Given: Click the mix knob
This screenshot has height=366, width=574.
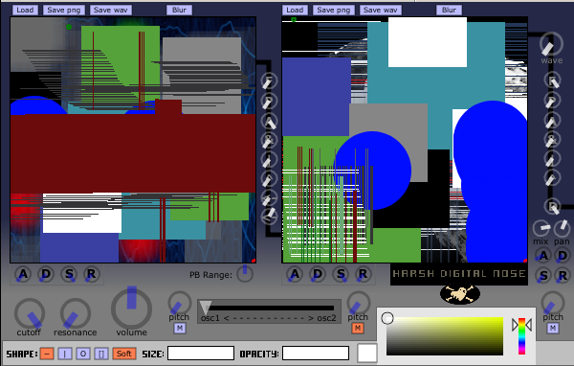Looking at the screenshot, I should tap(541, 228).
